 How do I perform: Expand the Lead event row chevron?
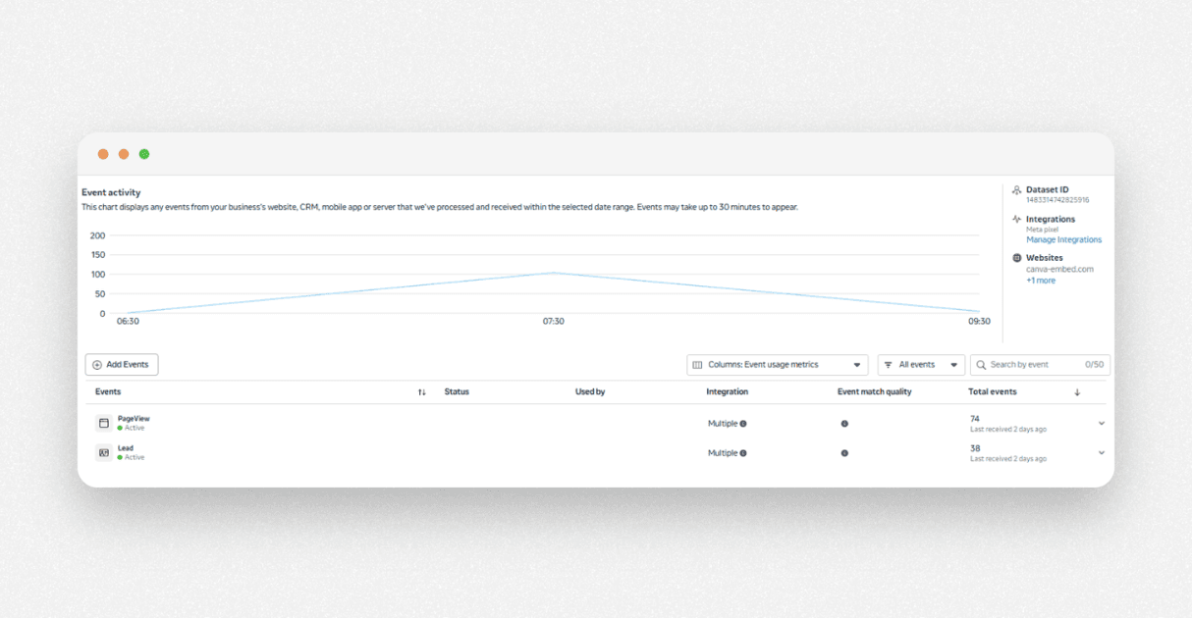[x=1101, y=453]
